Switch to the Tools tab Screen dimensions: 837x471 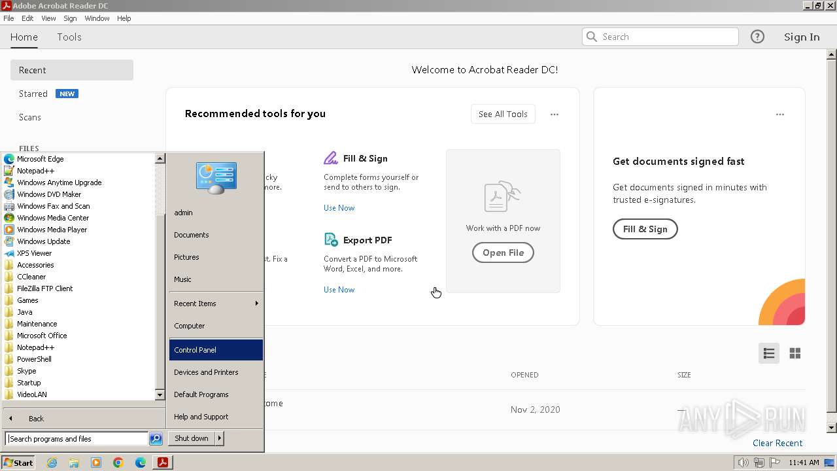[69, 37]
